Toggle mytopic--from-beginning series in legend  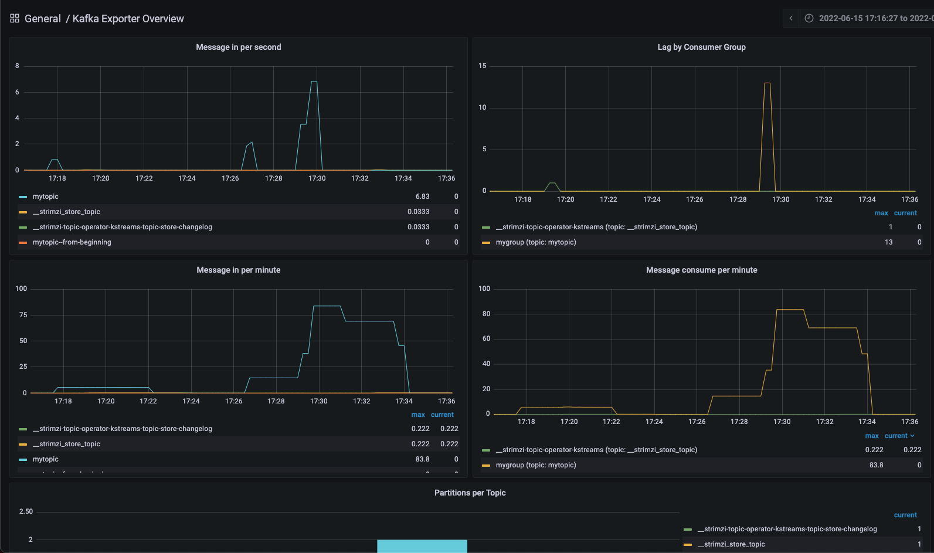[72, 242]
